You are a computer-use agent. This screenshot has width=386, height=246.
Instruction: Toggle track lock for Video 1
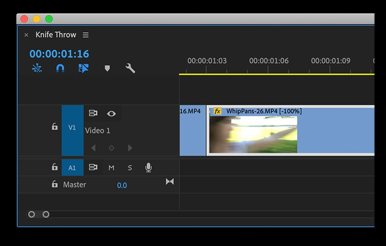click(x=54, y=127)
